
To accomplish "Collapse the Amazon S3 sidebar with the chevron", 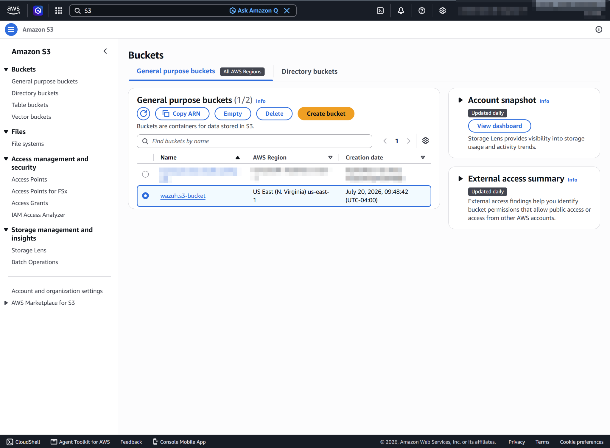I will [x=105, y=51].
